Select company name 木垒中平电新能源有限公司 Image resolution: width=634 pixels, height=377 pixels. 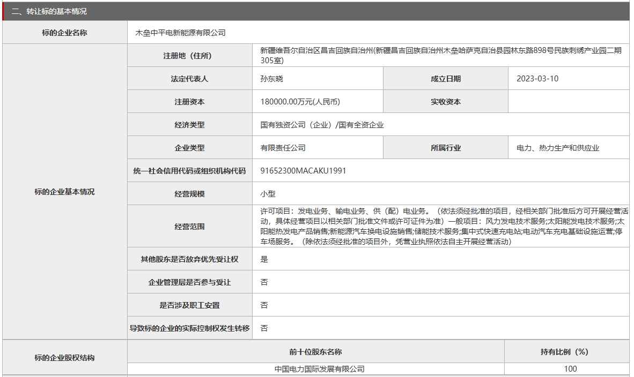pyautogui.click(x=180, y=33)
